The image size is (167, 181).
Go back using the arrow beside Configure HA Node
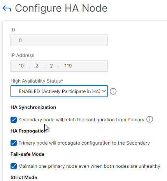click(x=7, y=9)
